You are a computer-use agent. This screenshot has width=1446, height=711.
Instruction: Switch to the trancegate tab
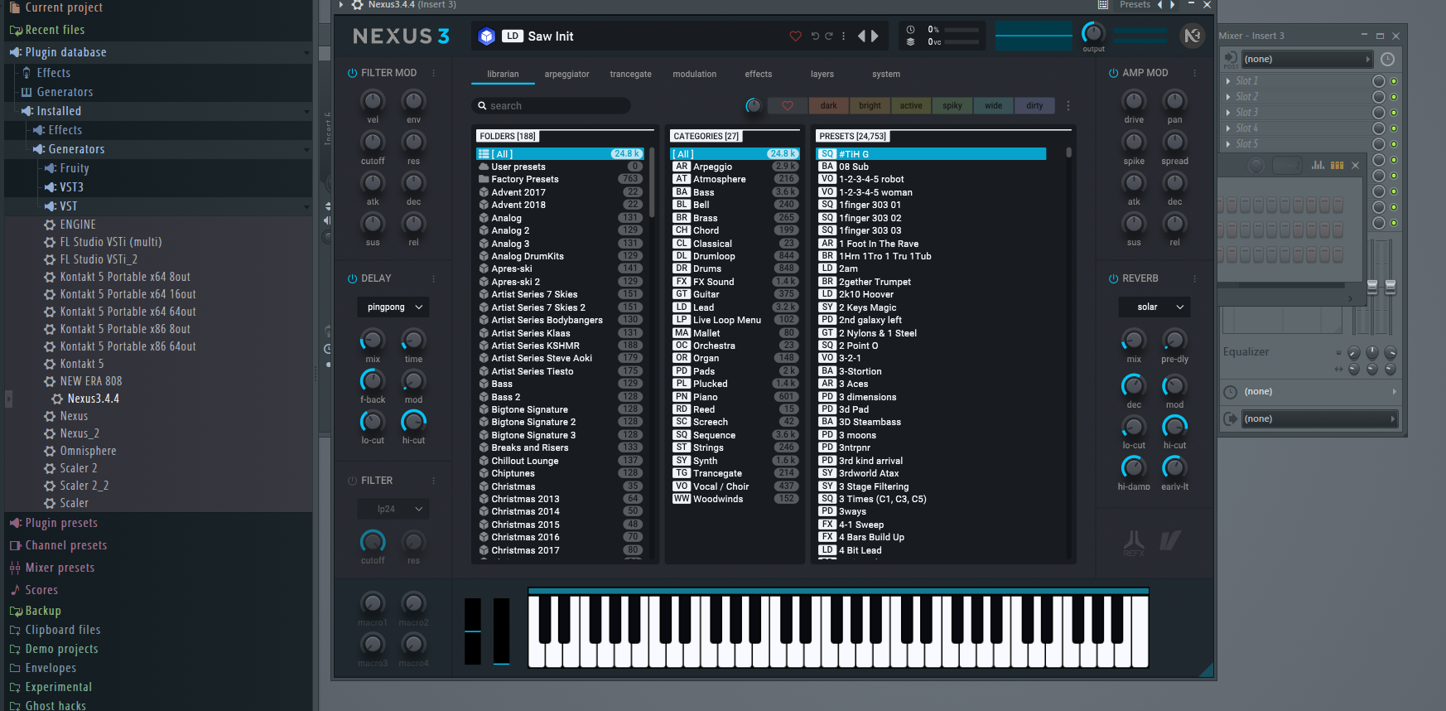coord(630,75)
